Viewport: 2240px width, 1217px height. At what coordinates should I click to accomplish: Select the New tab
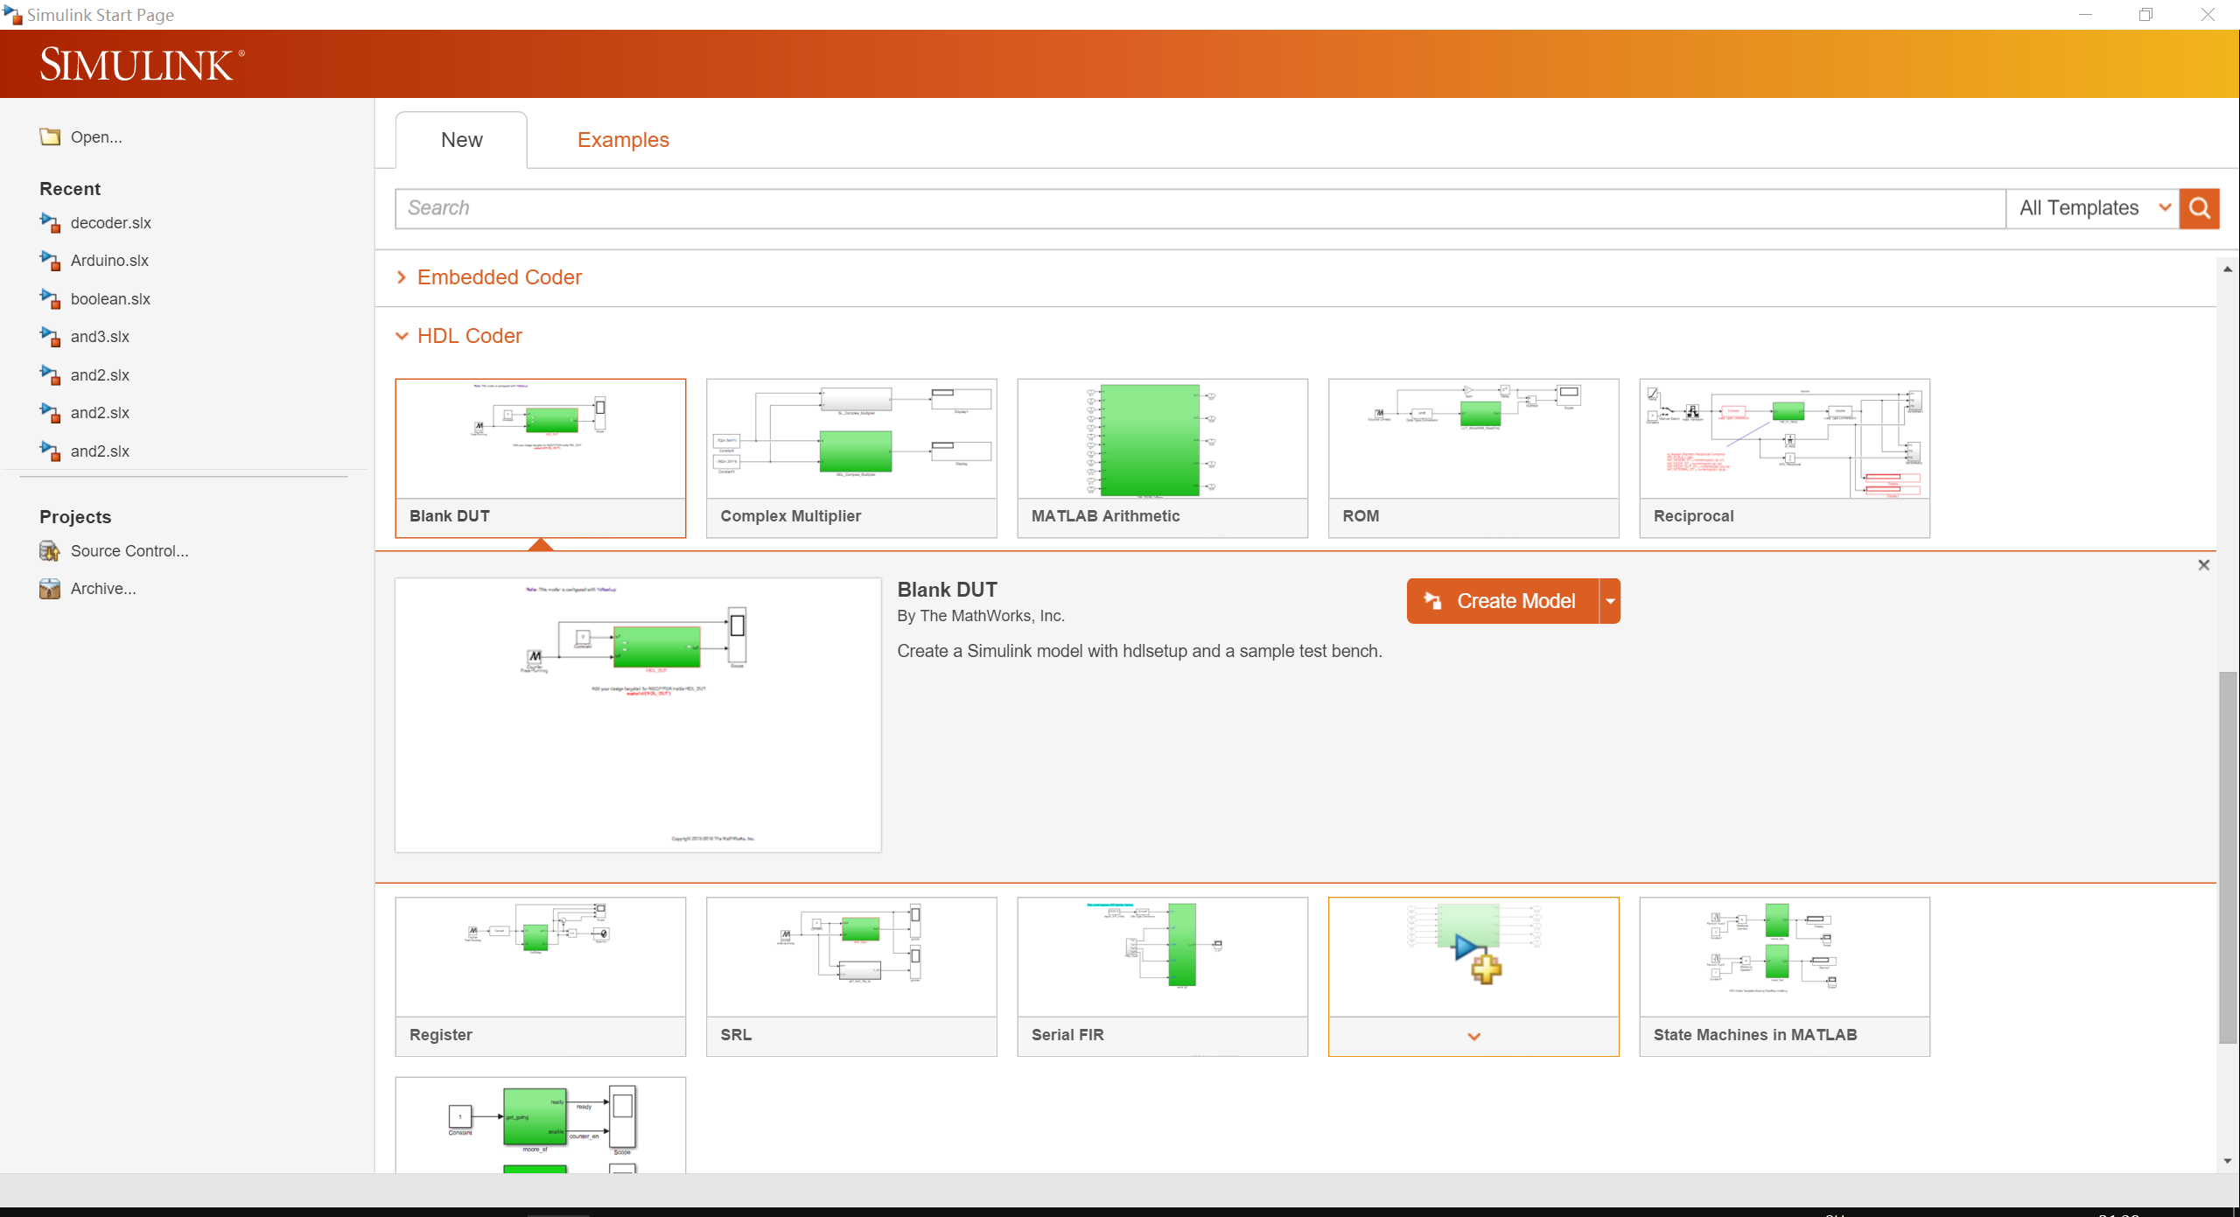(x=461, y=140)
